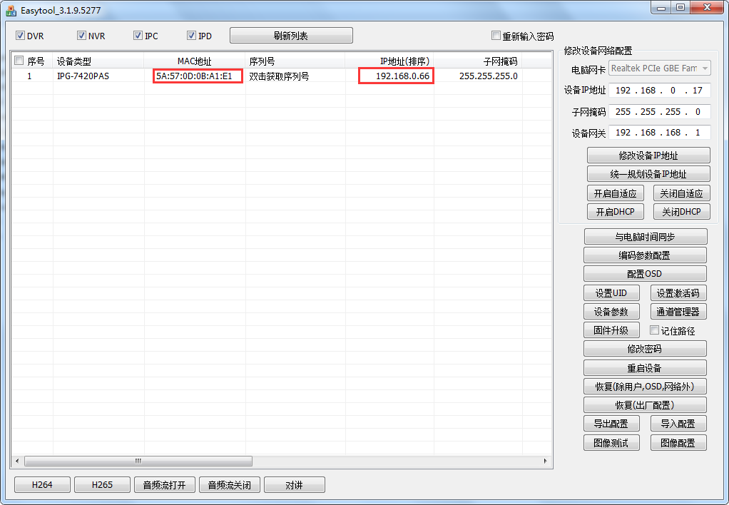Screen dimensions: 729x505
Task: Open 编码参数配置
Action: coord(645,255)
